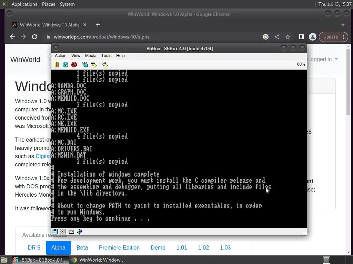
Task: Bookmark this page with star icon
Action: click(x=288, y=37)
